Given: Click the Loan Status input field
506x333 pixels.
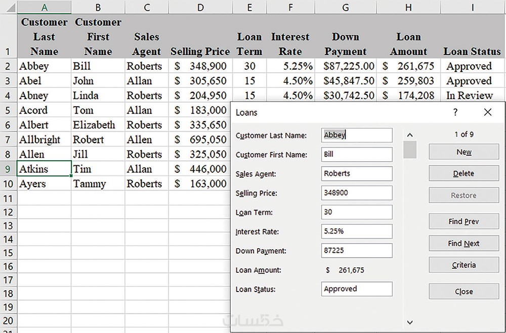Looking at the screenshot, I should click(357, 289).
